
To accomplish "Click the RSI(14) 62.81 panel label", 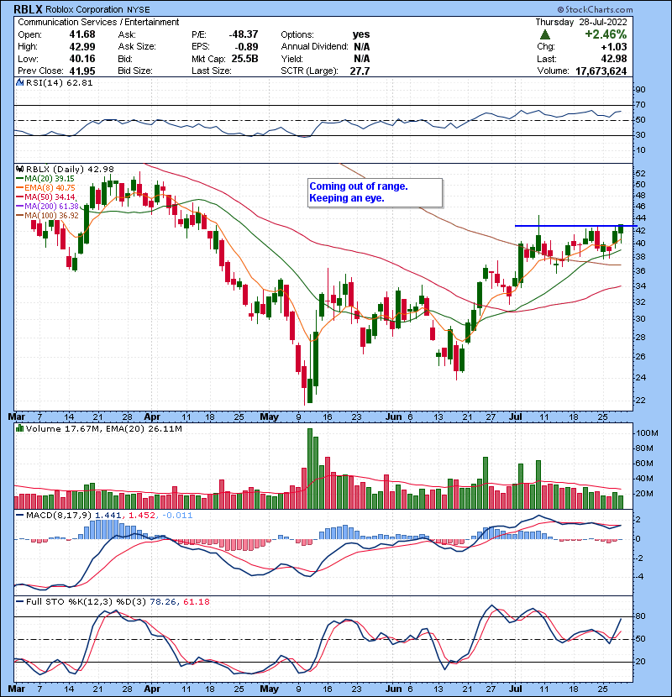I will (59, 82).
